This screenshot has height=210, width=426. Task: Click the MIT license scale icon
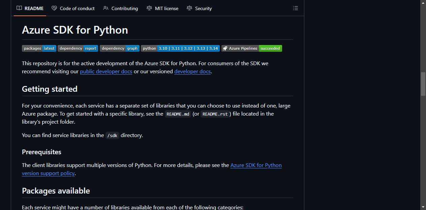(x=149, y=8)
